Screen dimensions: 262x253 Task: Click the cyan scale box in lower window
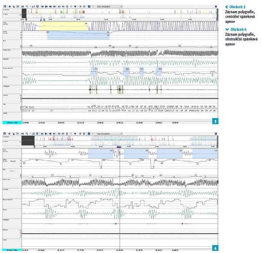(11, 249)
